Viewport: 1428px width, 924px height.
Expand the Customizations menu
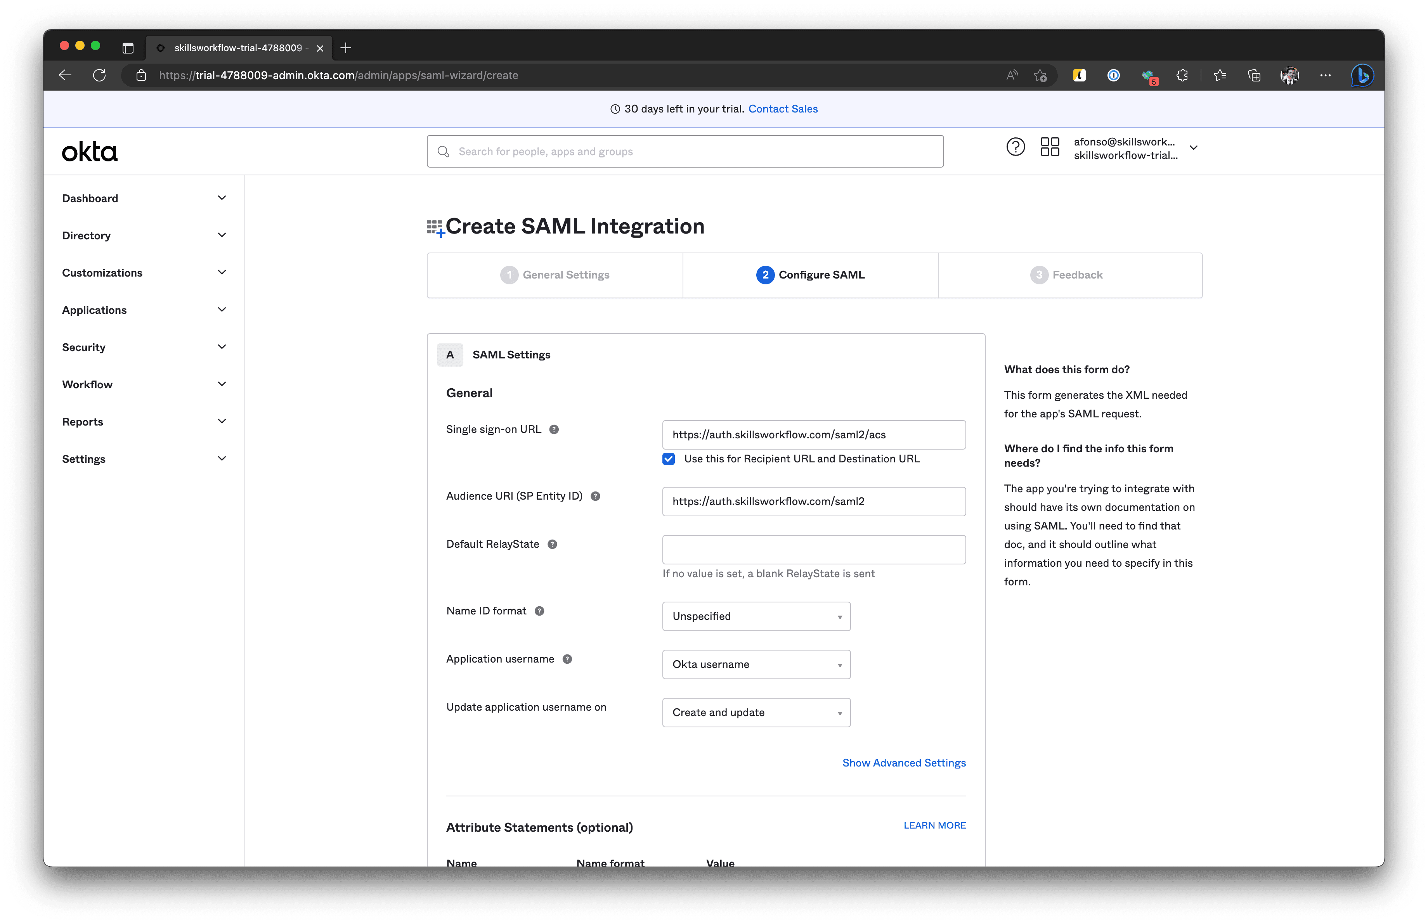[x=144, y=273]
